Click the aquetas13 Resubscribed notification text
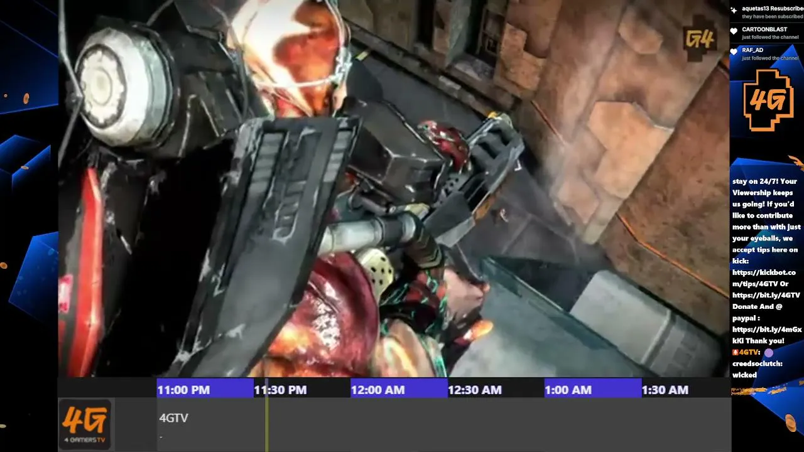This screenshot has width=804, height=452. pyautogui.click(x=772, y=13)
